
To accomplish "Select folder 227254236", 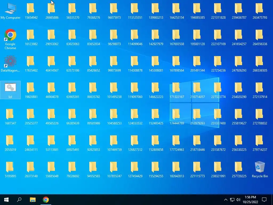I will click(218, 64).
